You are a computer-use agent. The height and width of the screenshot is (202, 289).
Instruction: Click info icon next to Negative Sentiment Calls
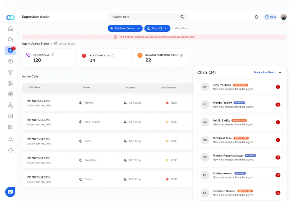pyautogui.click(x=181, y=55)
